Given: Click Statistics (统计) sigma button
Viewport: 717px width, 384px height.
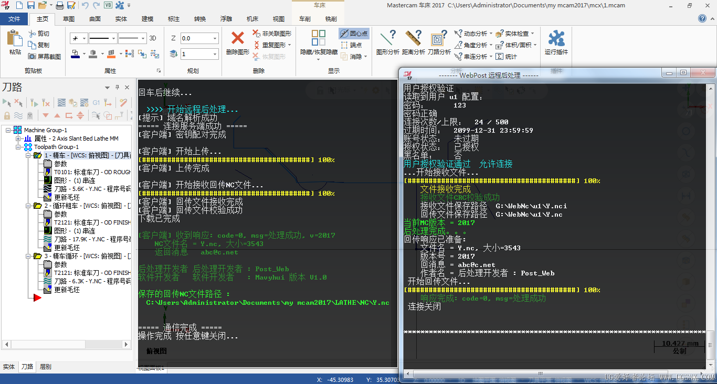Looking at the screenshot, I should pos(507,57).
